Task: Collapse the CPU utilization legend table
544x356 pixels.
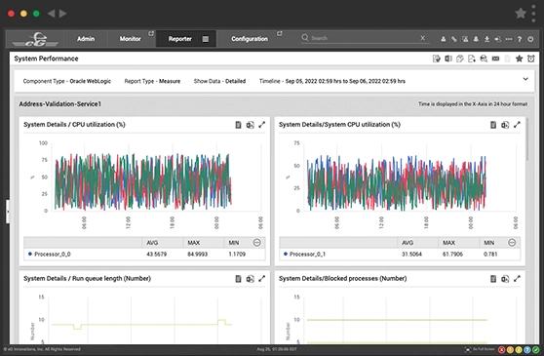Action: coord(256,243)
